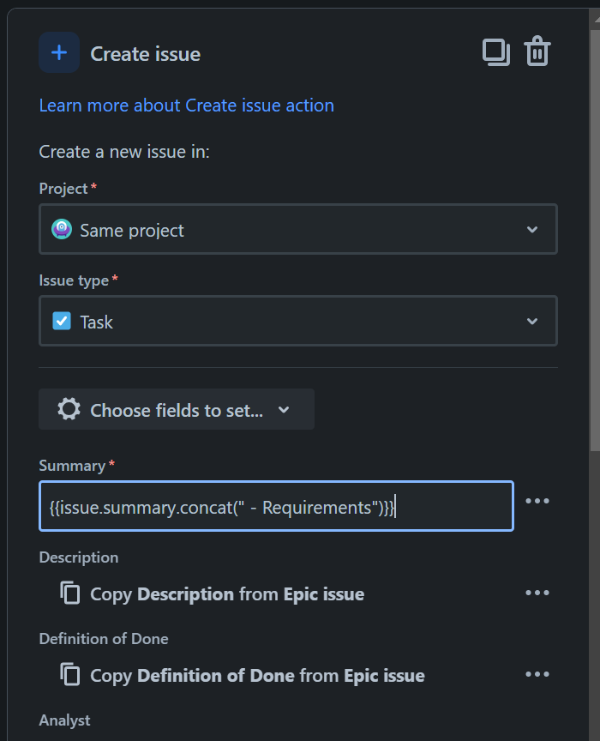
Task: Open more options for Description field
Action: point(537,593)
